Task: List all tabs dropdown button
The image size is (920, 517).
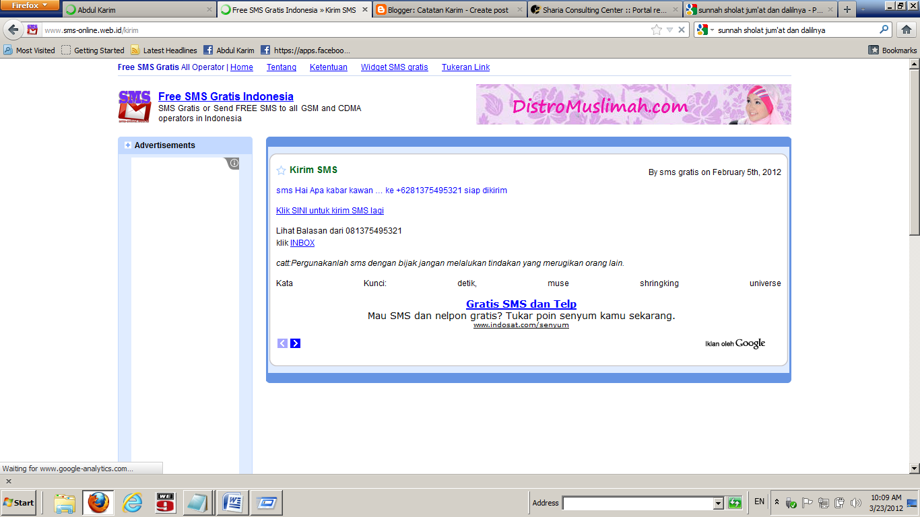Action: click(x=863, y=10)
